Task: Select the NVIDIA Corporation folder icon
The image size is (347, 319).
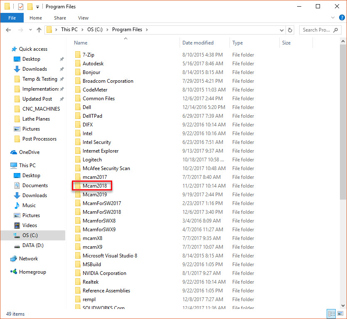Action: 78,273
